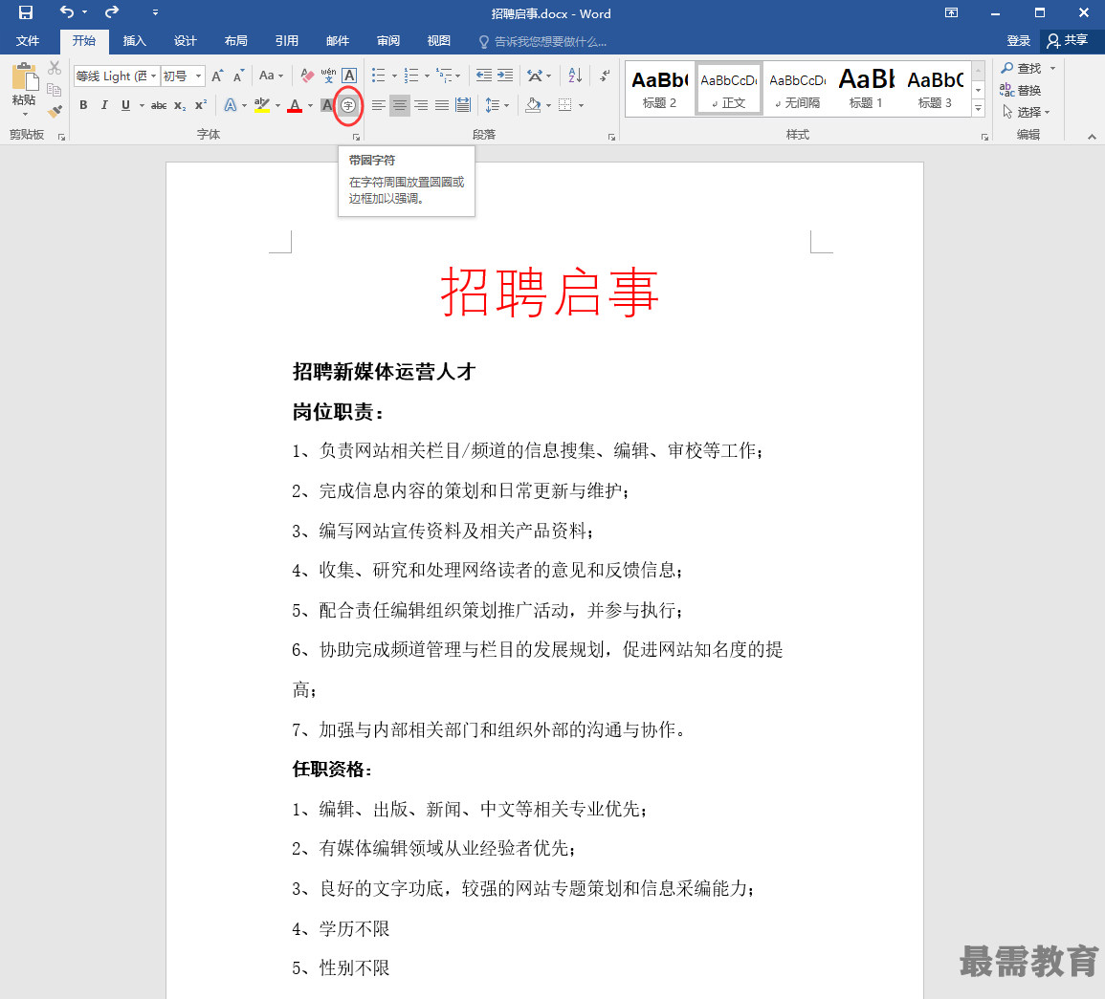
Task: Toggle strikethrough abc formatting
Action: tap(159, 105)
